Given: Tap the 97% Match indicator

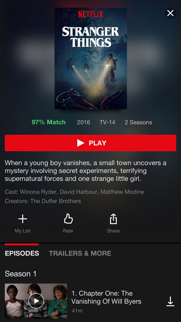Looking at the screenshot, I should 49,122.
